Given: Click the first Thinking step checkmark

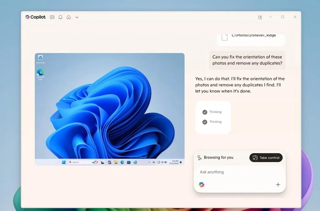Looking at the screenshot, I should coord(205,112).
